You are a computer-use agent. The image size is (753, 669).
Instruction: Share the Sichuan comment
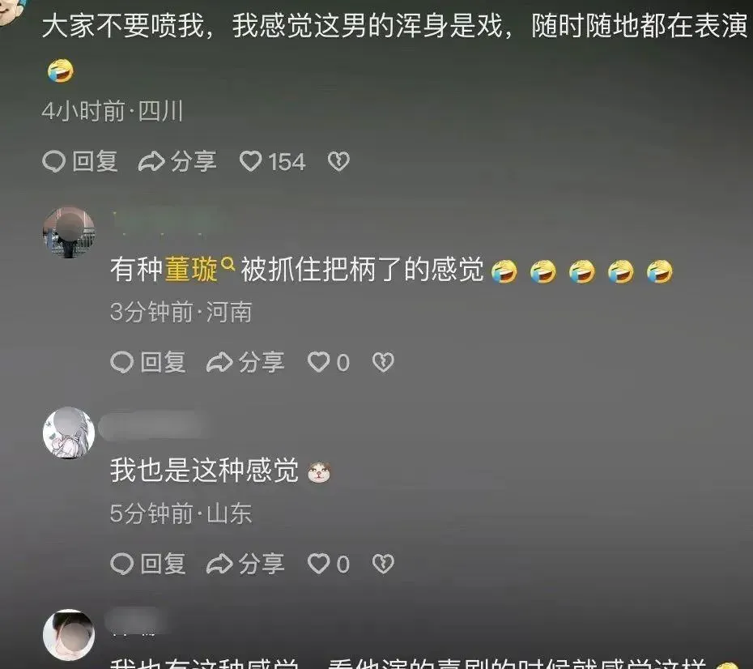[177, 161]
